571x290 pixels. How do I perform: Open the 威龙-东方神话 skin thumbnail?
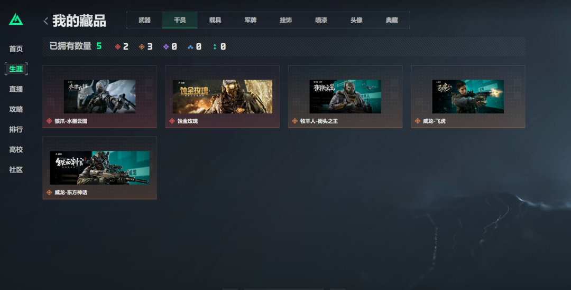tap(100, 168)
